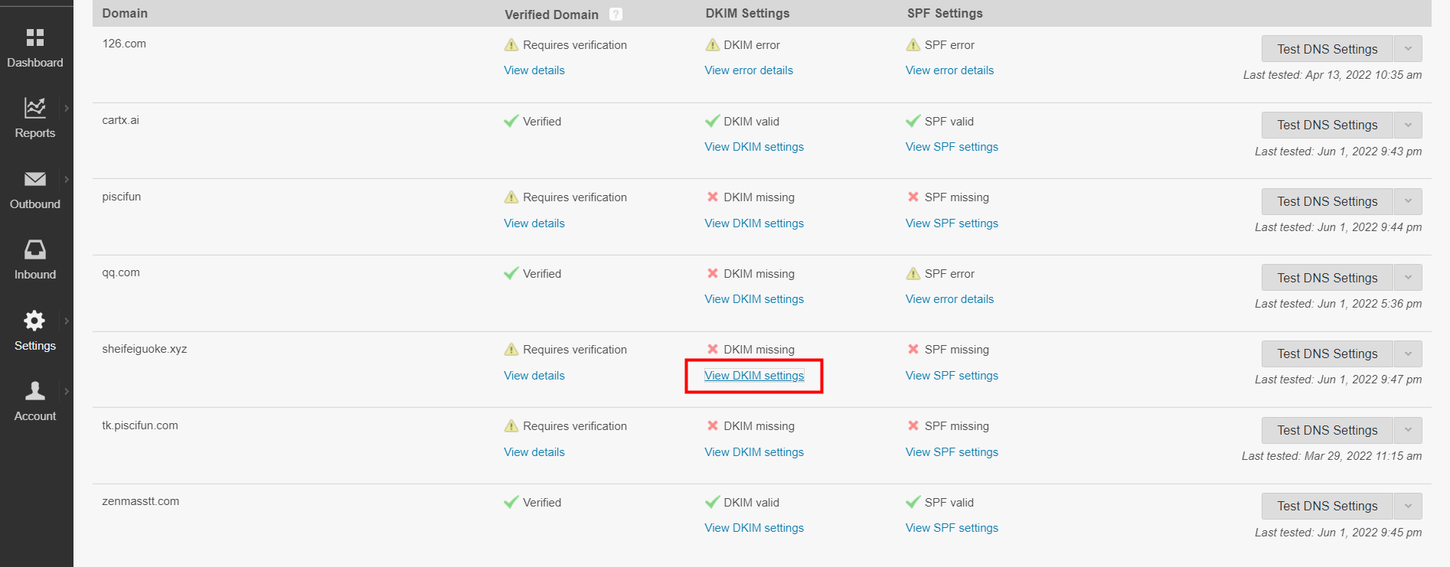Click DKIM missing red X for sheifeiguoke.xyz
The width and height of the screenshot is (1450, 567).
[x=713, y=349]
